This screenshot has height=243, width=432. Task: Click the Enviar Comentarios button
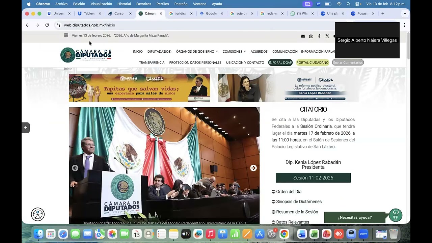tap(348, 62)
